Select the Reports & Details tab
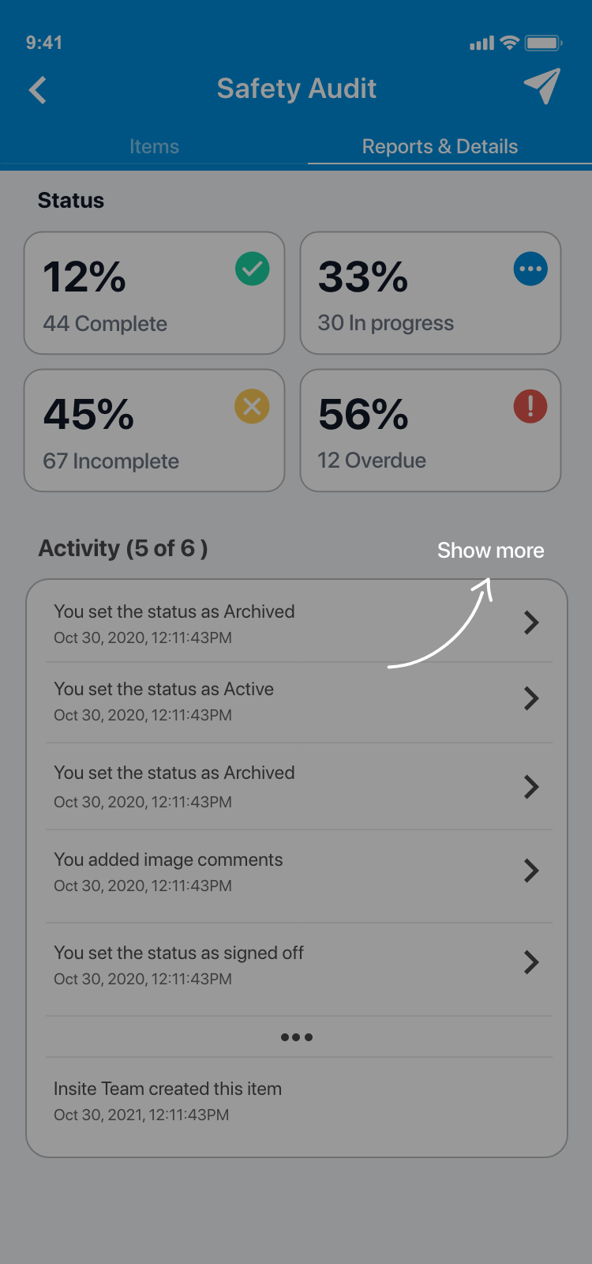Image resolution: width=592 pixels, height=1264 pixels. pos(440,146)
